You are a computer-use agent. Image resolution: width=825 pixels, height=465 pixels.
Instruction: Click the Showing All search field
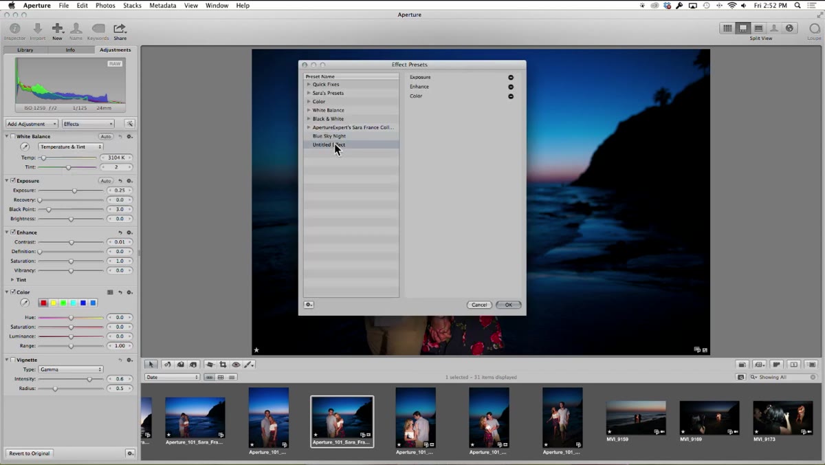[783, 377]
